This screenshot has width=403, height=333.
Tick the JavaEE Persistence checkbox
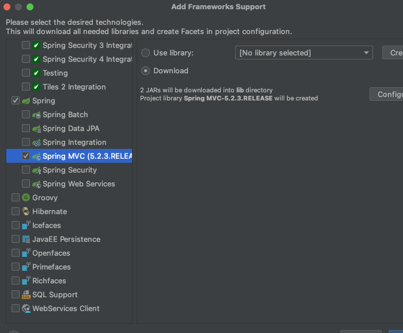(16, 240)
